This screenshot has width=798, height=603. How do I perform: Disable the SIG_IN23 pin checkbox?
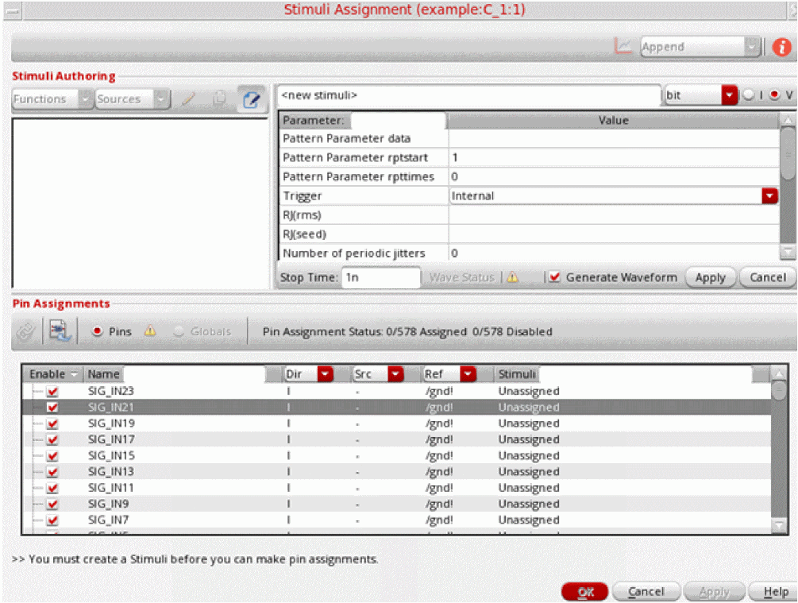tap(53, 392)
